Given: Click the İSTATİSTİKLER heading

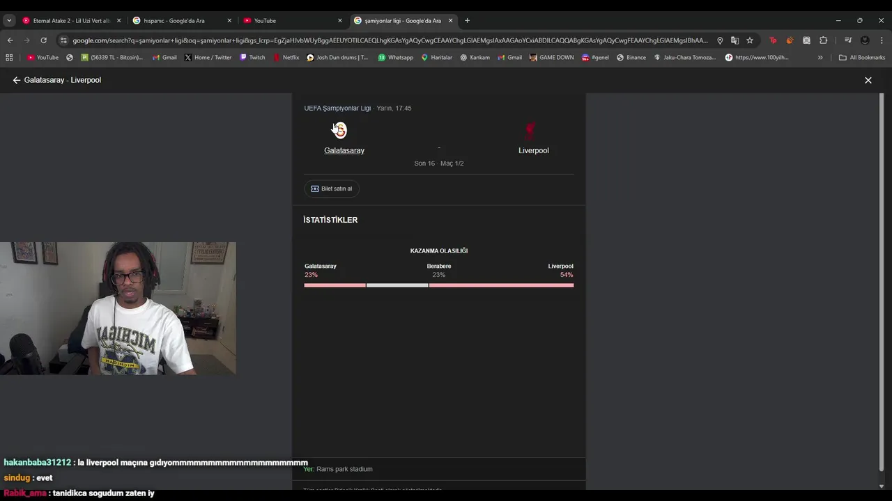Looking at the screenshot, I should coord(330,220).
